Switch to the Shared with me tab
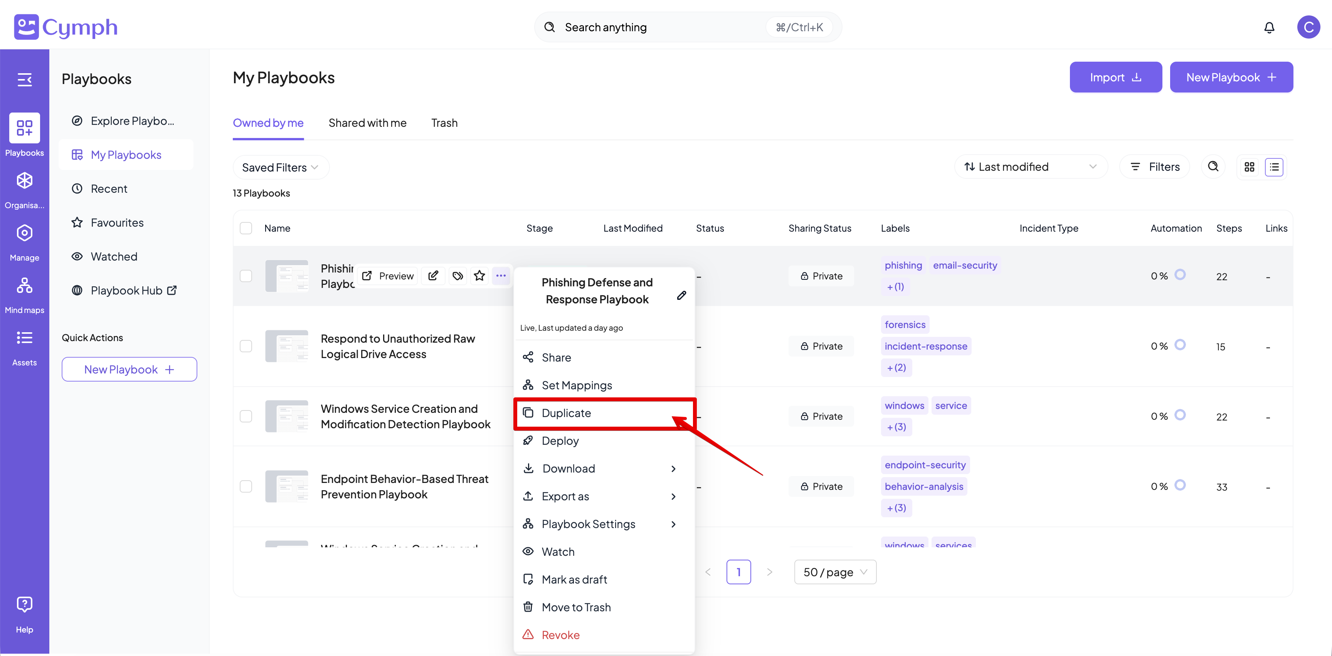The height and width of the screenshot is (656, 1332). click(367, 123)
